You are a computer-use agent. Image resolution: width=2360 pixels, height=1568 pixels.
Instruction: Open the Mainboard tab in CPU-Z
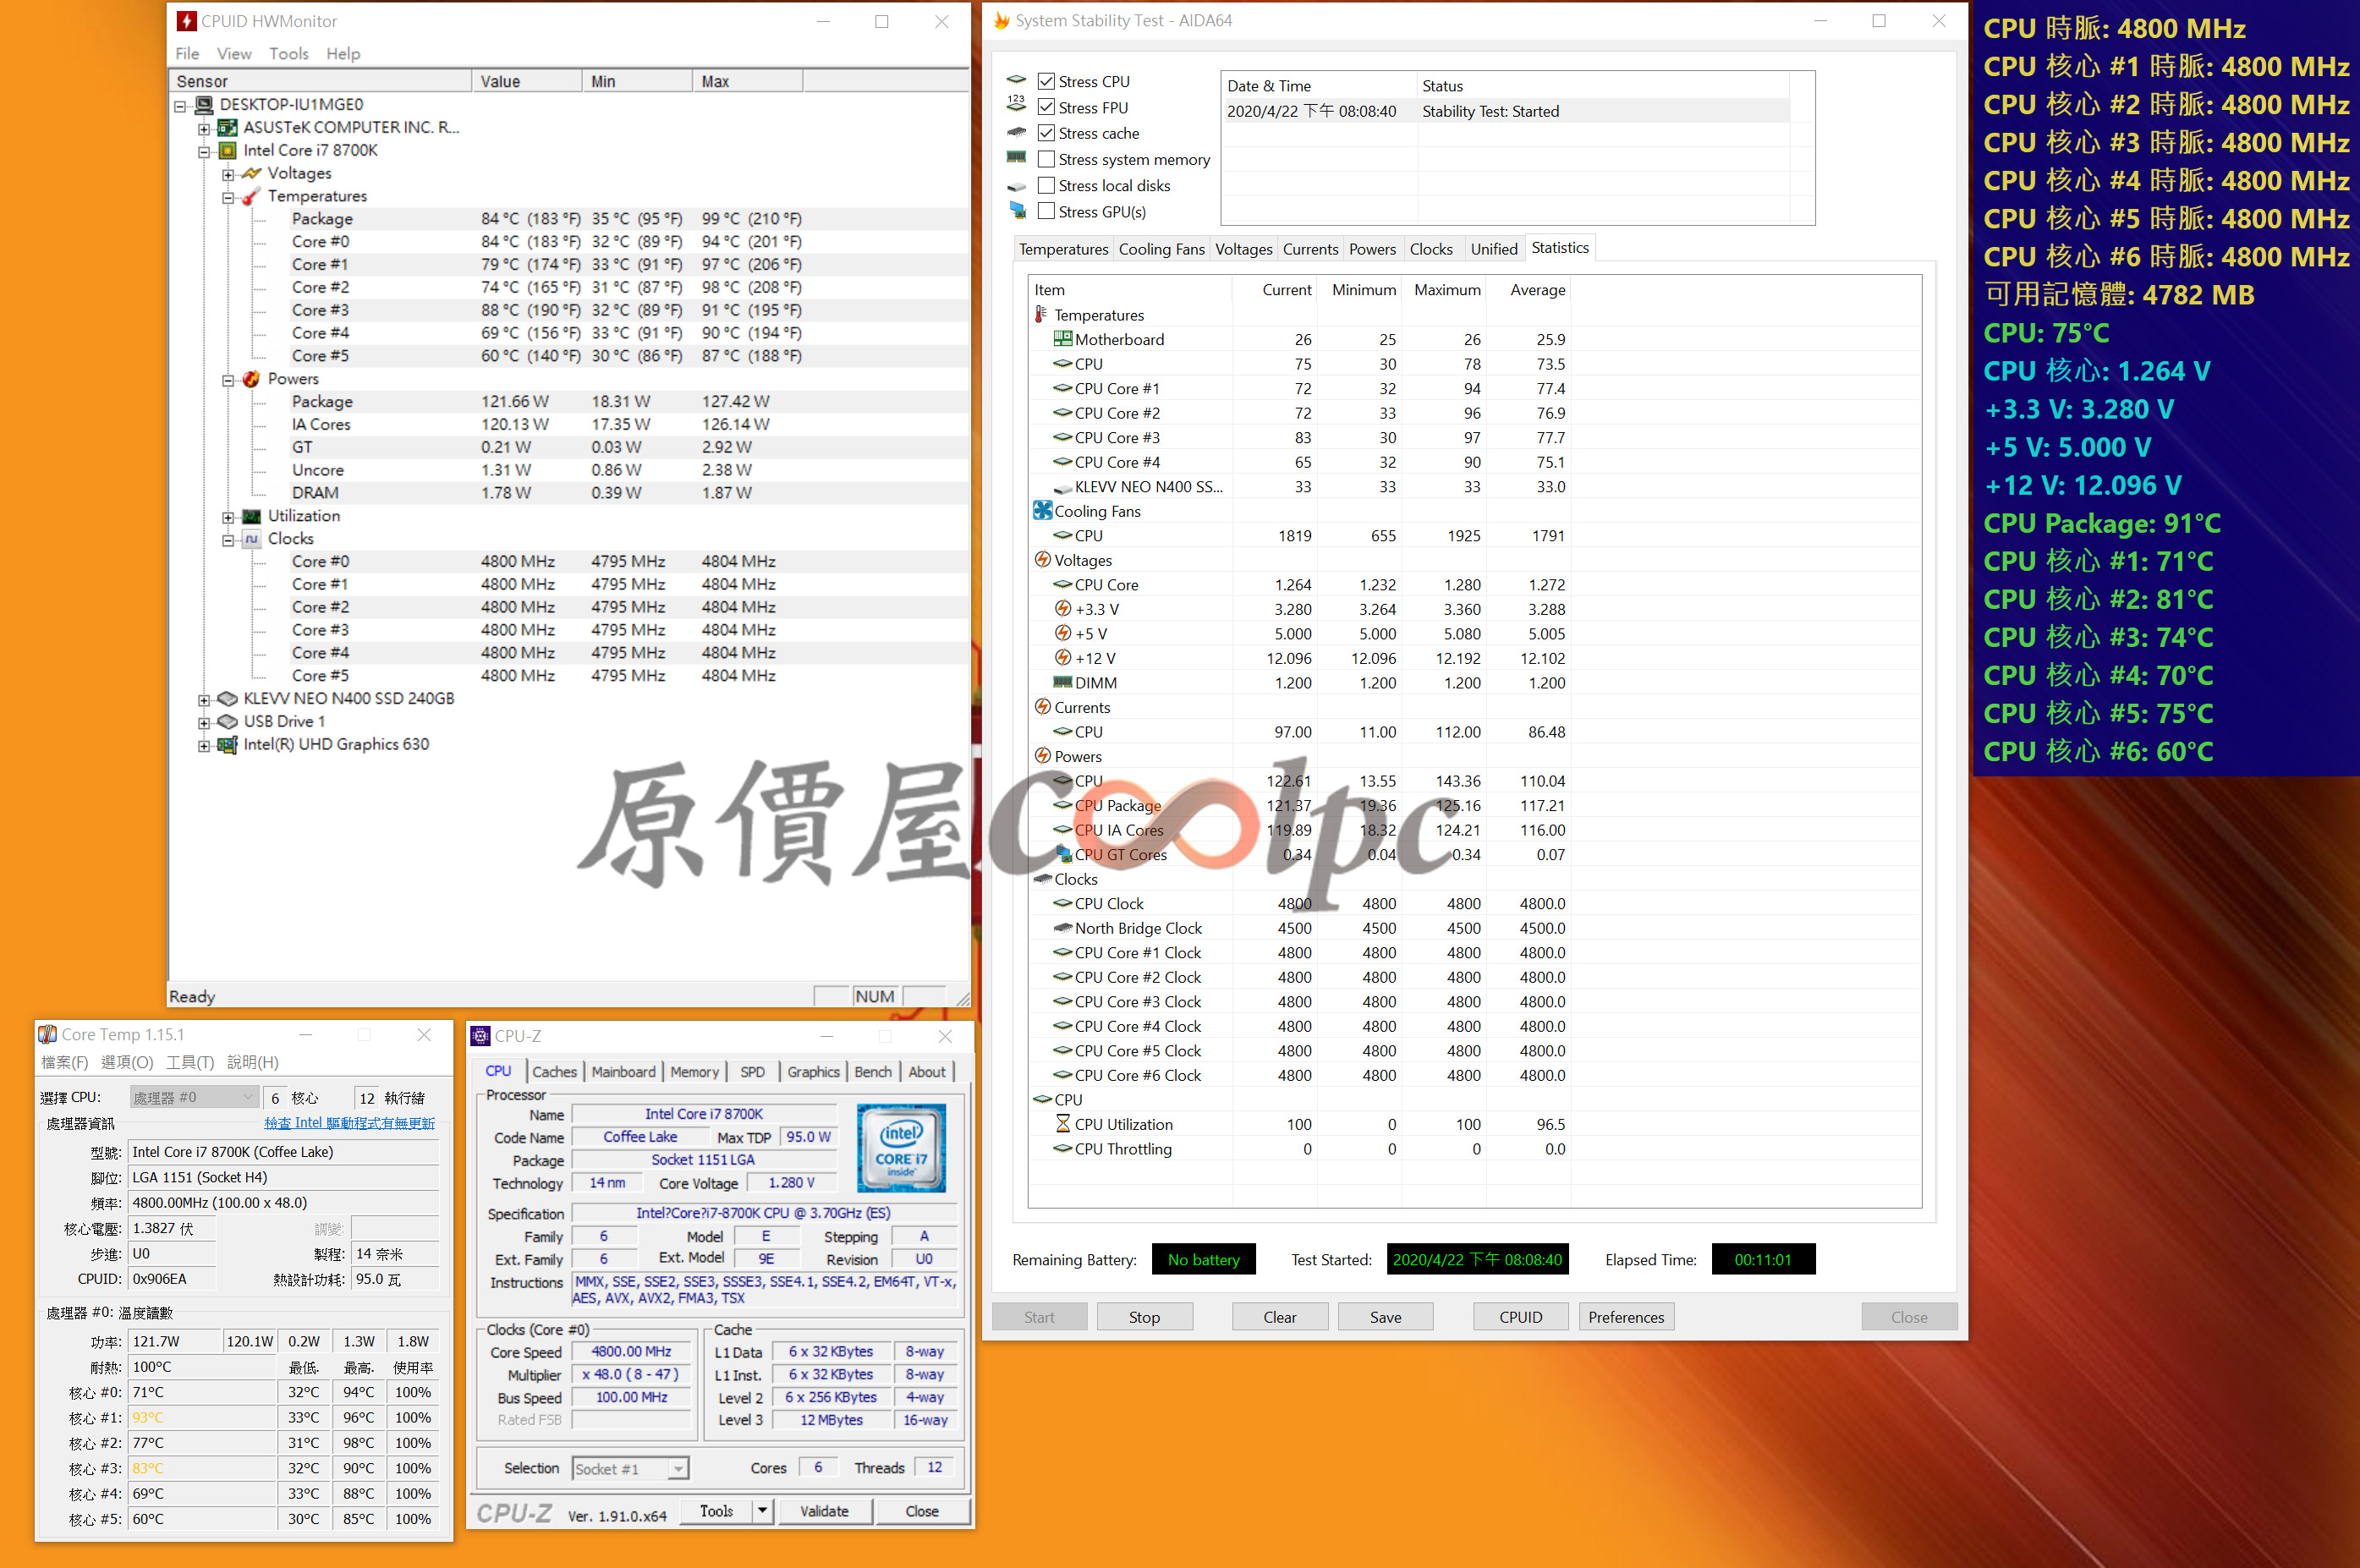tap(624, 1071)
